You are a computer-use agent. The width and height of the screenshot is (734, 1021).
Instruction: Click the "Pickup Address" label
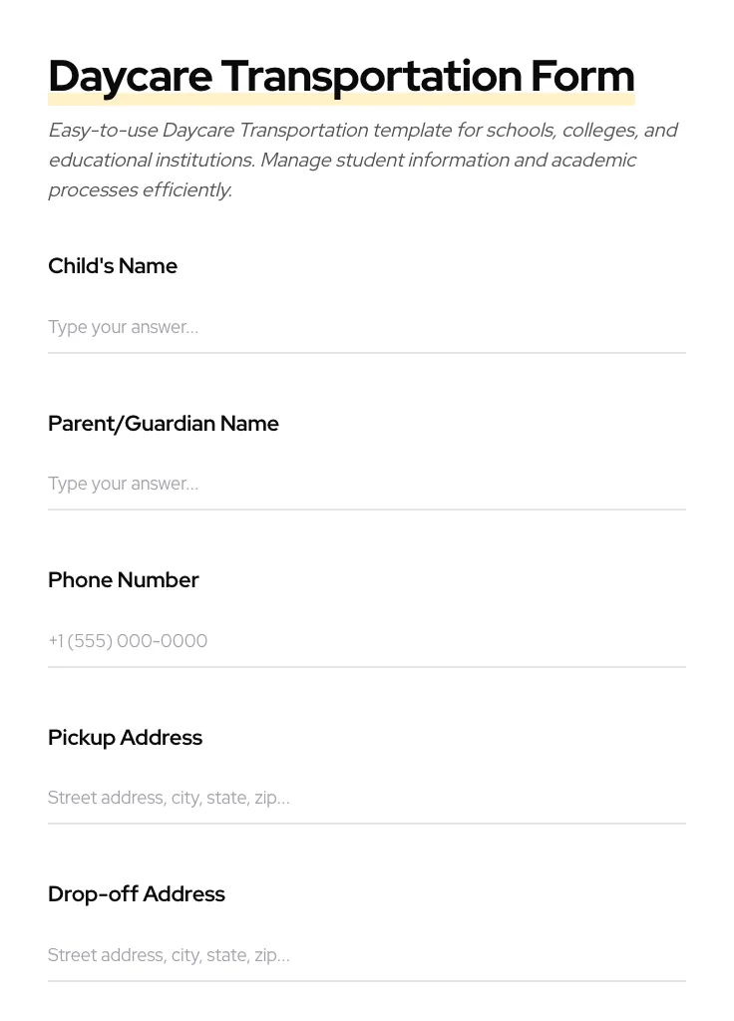[125, 738]
